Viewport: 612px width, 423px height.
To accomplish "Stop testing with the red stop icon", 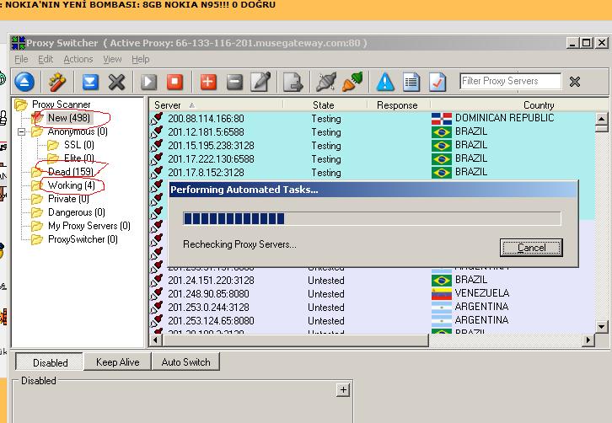I will pyautogui.click(x=174, y=82).
